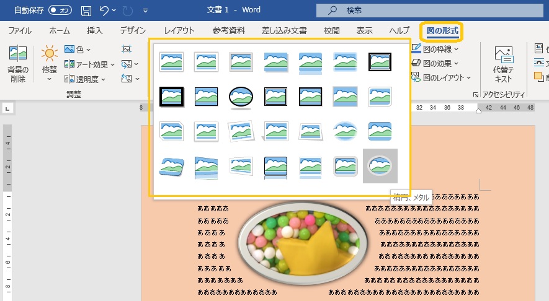Toggle the AutoSave (自動保存) switch

tap(60, 11)
